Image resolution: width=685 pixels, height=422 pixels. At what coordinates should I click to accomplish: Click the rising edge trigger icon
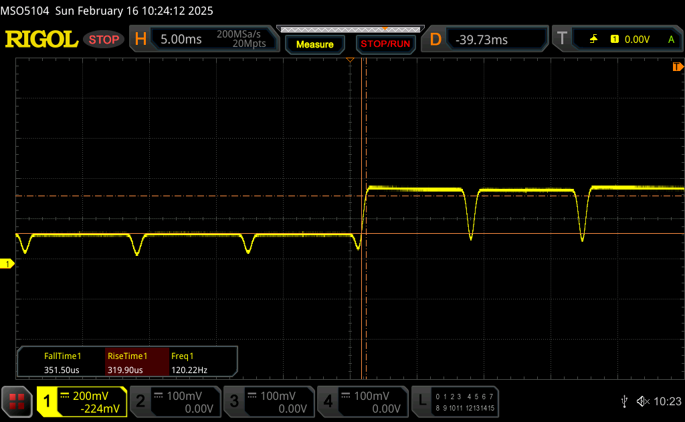click(x=593, y=40)
